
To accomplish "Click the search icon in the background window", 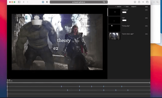I will point(157,2).
